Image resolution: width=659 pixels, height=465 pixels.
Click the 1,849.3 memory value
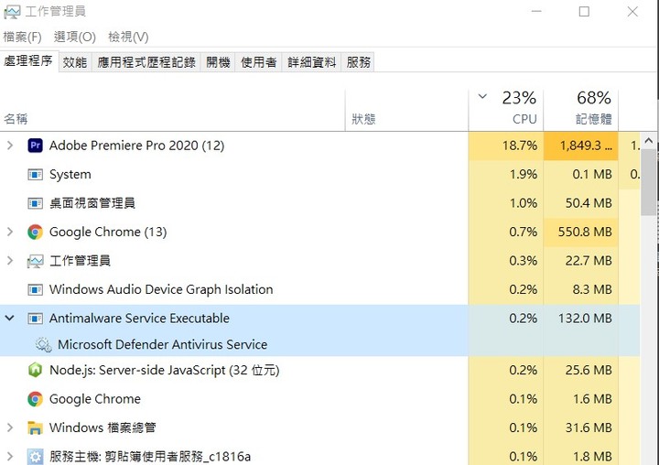pyautogui.click(x=586, y=146)
